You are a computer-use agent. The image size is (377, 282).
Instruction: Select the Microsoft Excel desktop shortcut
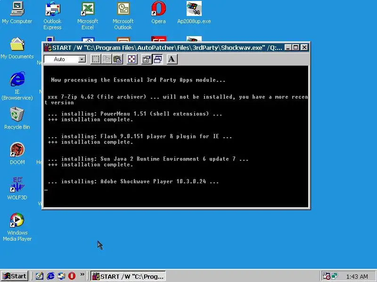(88, 16)
